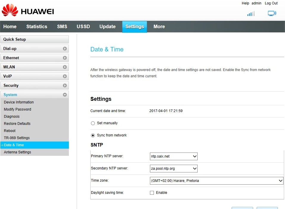Switch to the Statistics tab

[x=37, y=26]
